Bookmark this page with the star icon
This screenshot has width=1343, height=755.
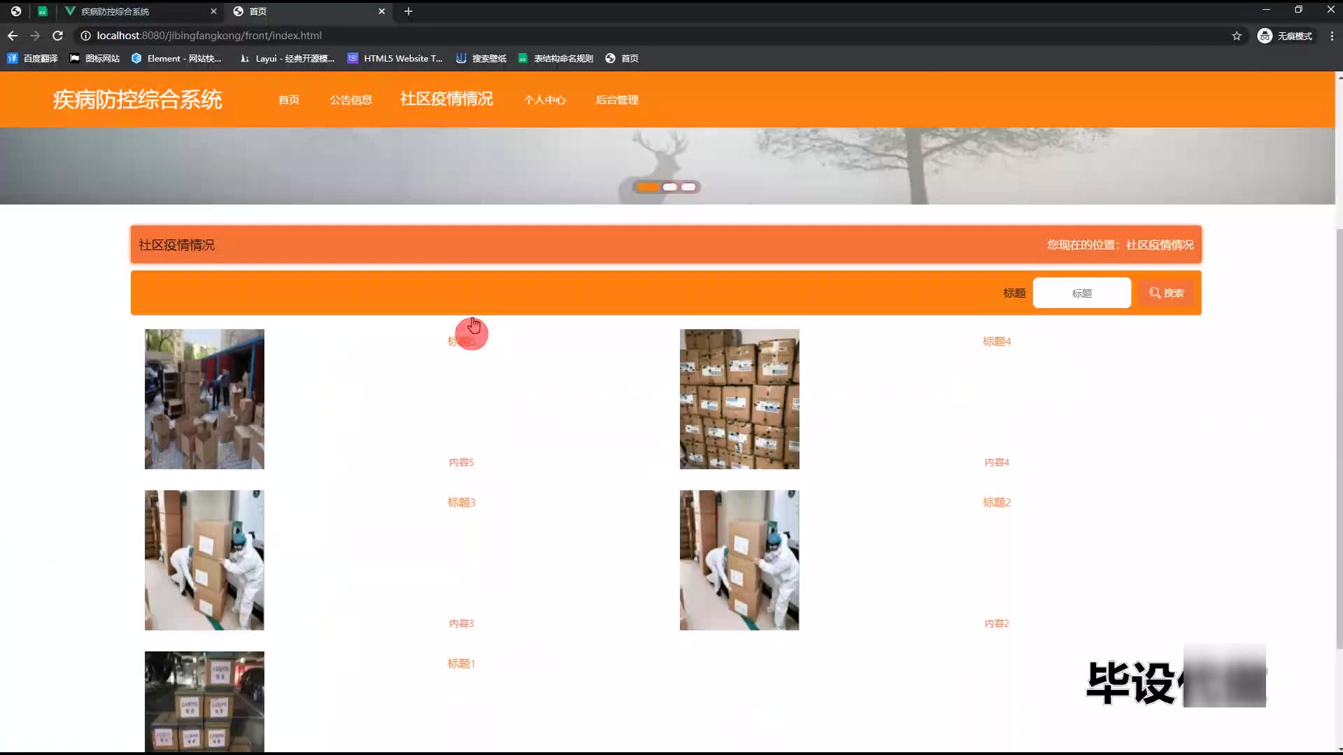coord(1237,36)
